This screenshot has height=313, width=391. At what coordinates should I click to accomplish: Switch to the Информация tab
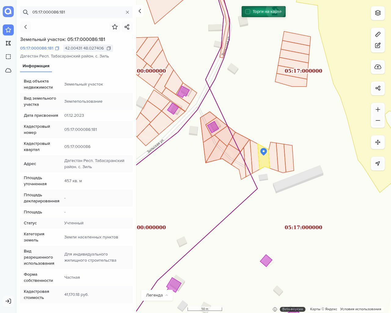(x=36, y=66)
